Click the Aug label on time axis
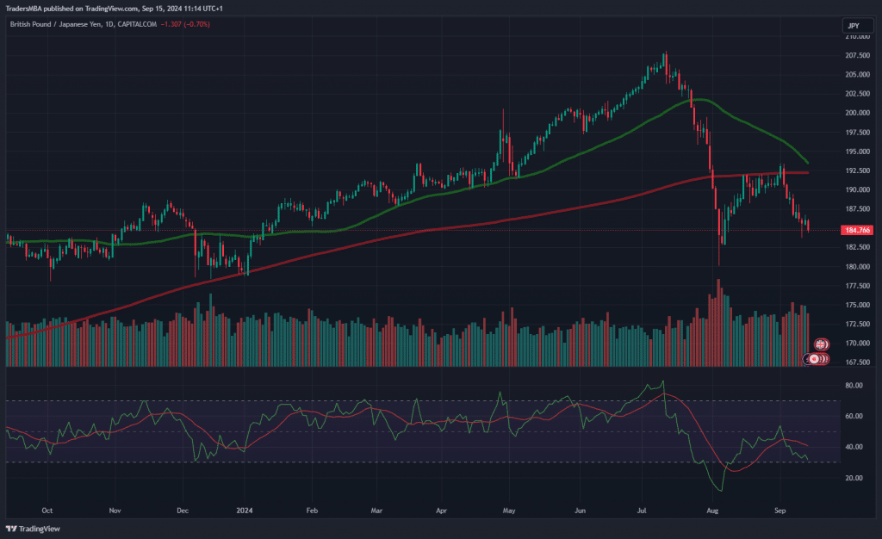The image size is (882, 539). coord(713,509)
